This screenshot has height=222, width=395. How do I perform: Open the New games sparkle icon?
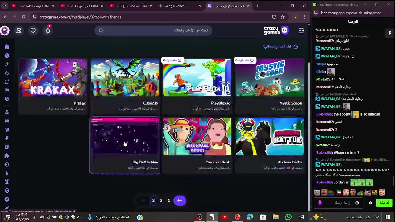point(7,64)
